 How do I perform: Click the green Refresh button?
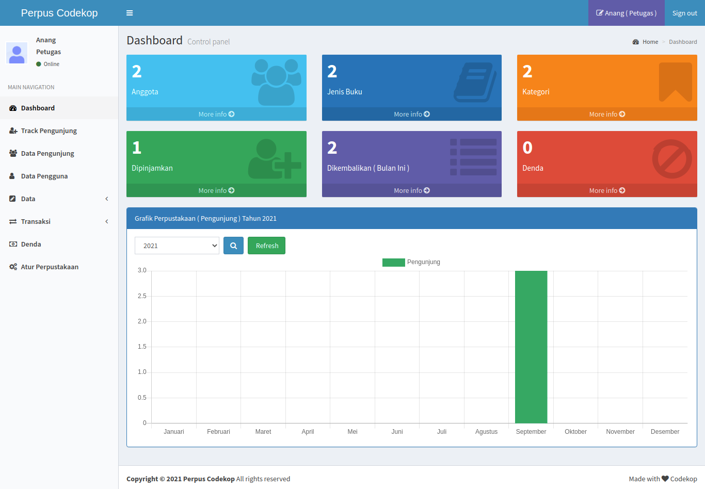[x=266, y=246]
